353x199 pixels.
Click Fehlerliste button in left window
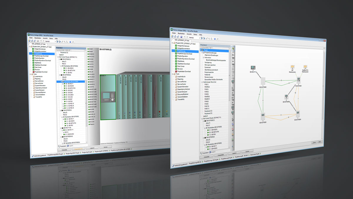pos(64,150)
